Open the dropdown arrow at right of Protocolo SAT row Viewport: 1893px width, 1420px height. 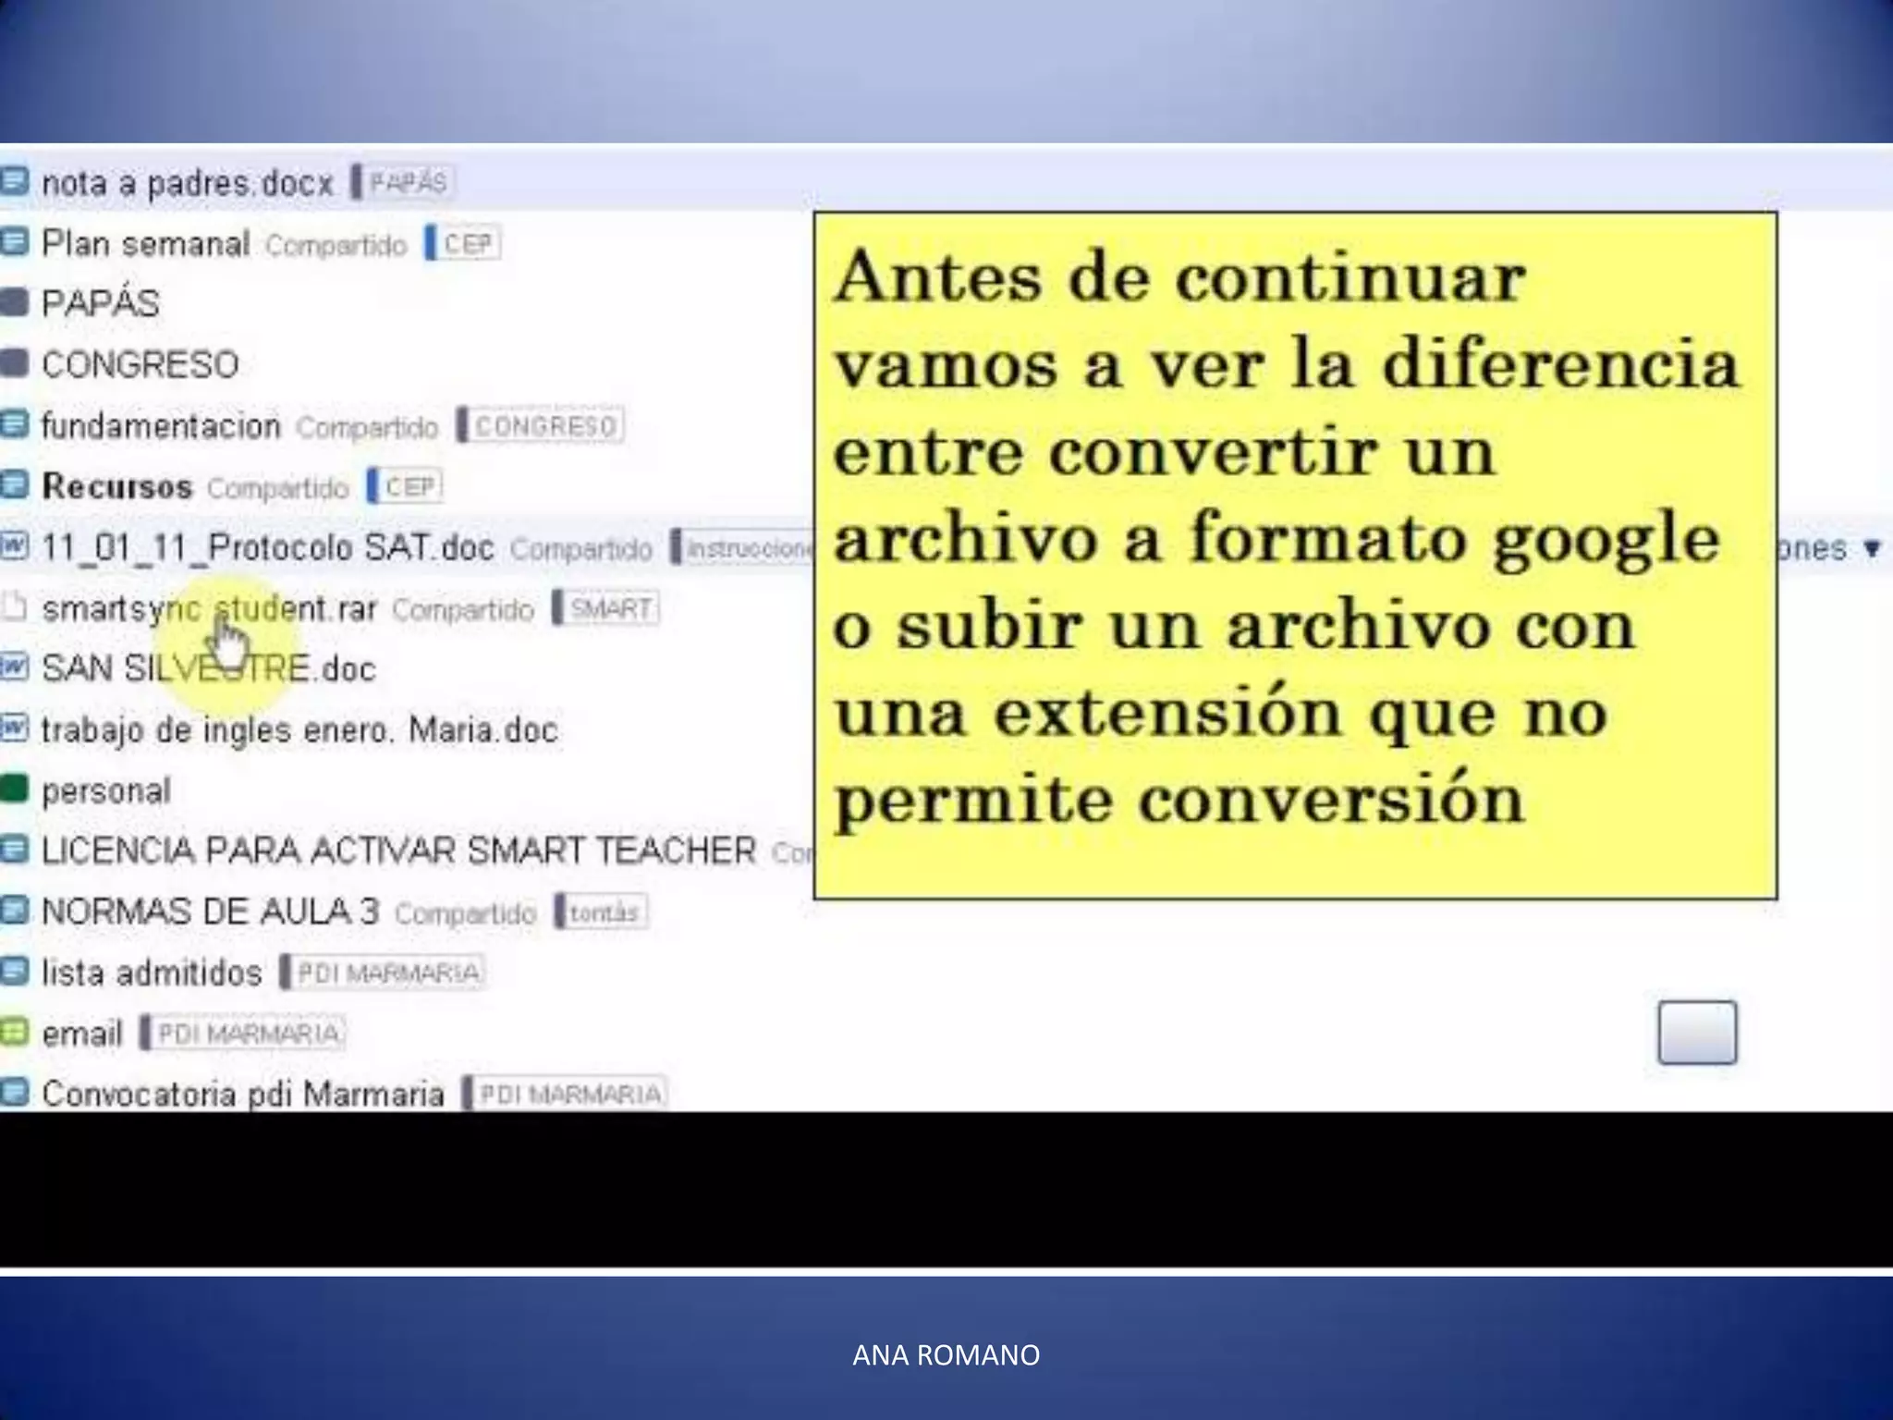[1872, 549]
